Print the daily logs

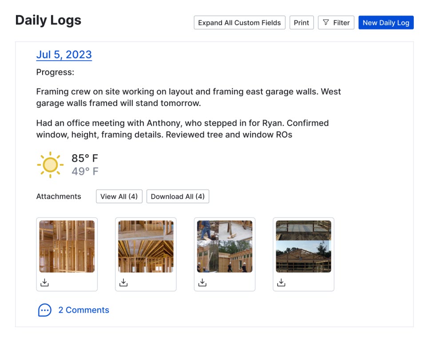tap(301, 23)
